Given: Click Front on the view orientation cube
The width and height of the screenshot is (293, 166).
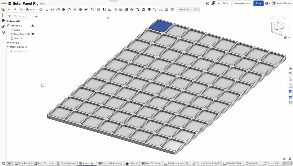Looking at the screenshot, I should click(276, 29).
